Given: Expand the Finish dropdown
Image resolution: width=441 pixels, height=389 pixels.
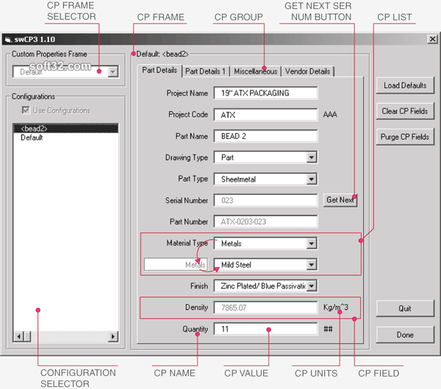Looking at the screenshot, I should tap(311, 286).
